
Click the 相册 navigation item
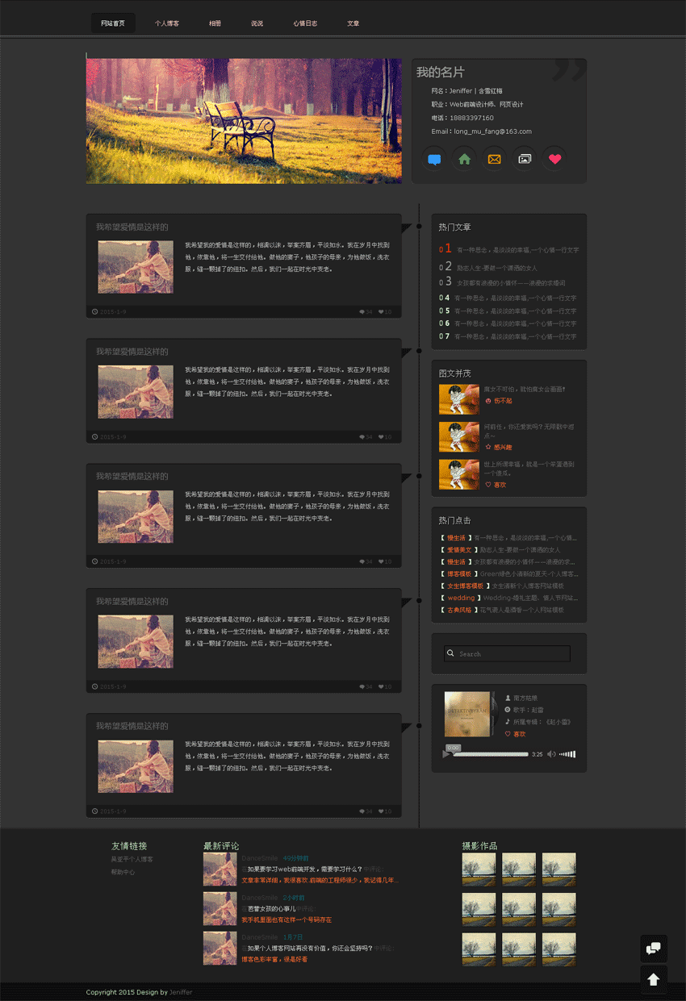coord(215,23)
